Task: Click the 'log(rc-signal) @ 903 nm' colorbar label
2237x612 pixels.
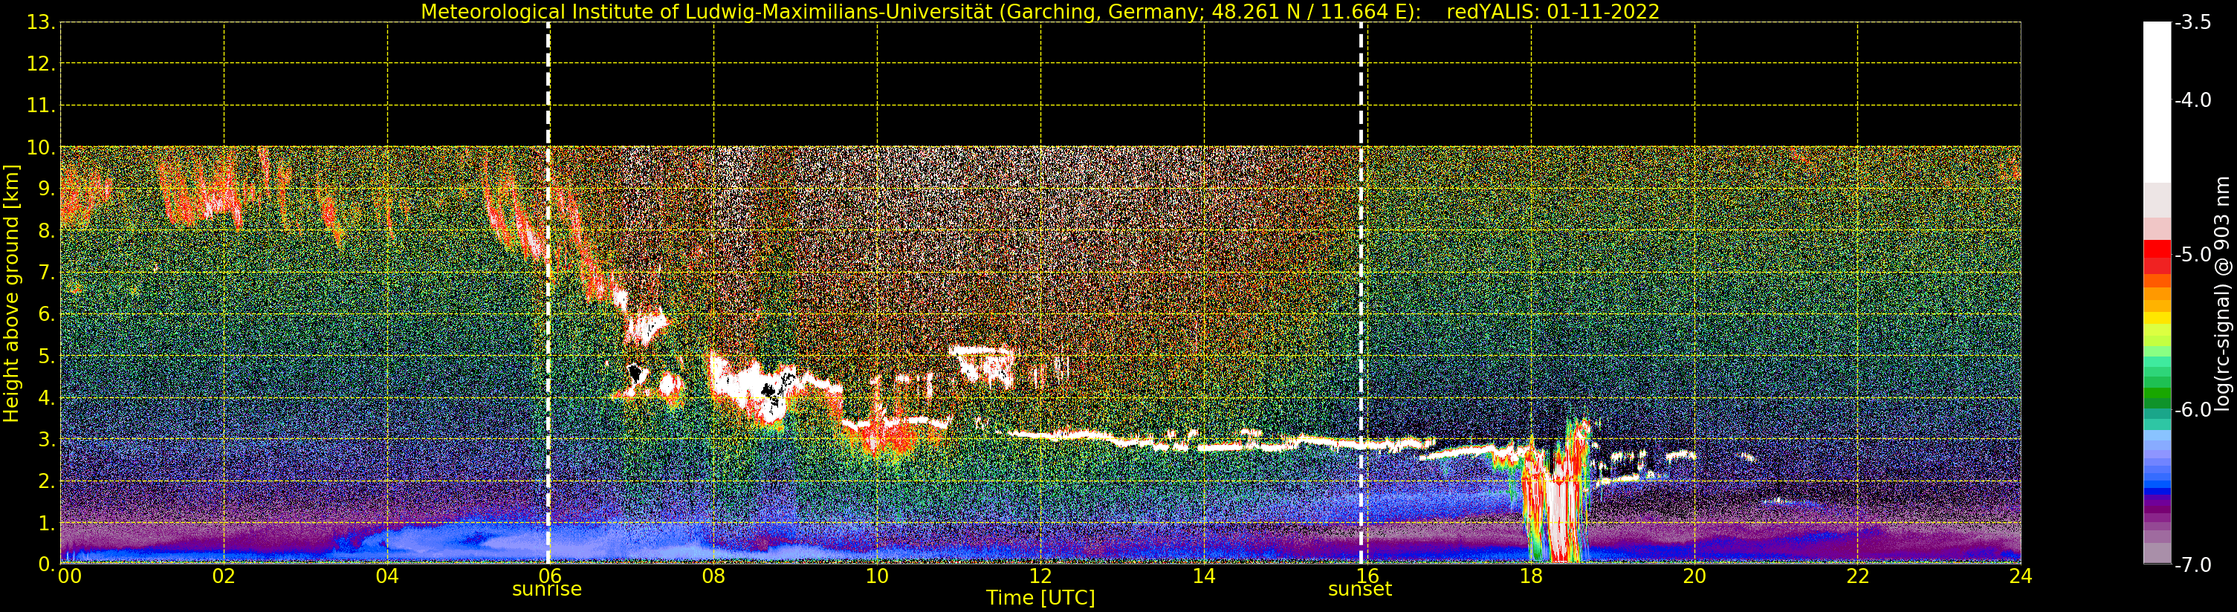Action: coord(2222,293)
